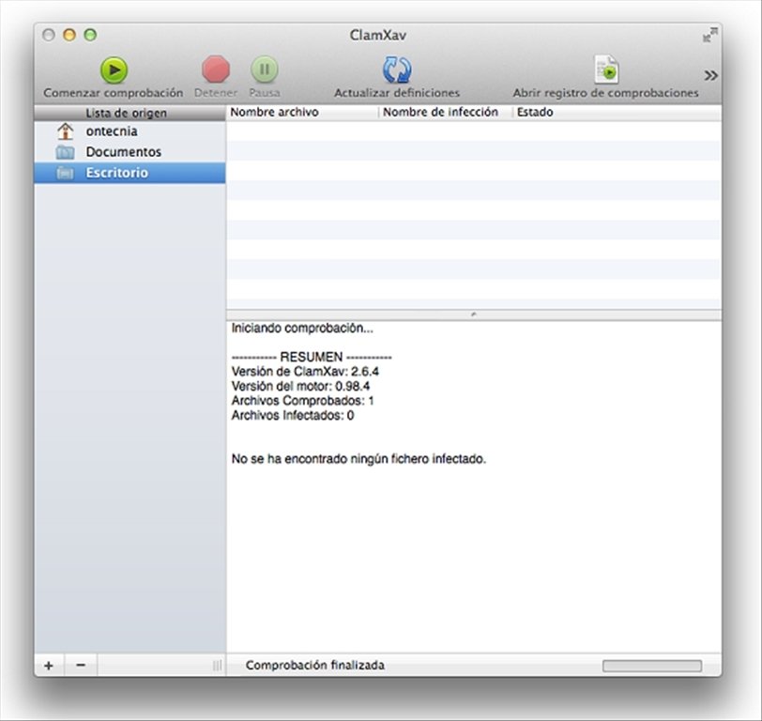Click 'Versión de ClamXav: 2.6.4' line
This screenshot has width=762, height=721.
point(305,372)
